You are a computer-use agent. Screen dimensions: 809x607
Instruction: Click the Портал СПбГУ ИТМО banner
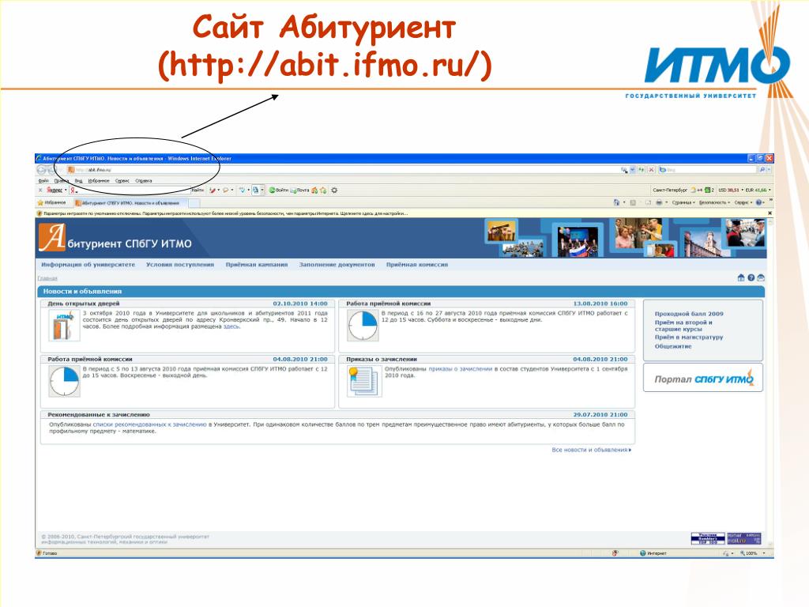coord(702,379)
